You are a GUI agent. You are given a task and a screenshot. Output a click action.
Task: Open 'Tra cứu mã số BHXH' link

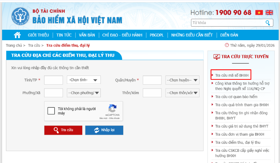(x=232, y=75)
